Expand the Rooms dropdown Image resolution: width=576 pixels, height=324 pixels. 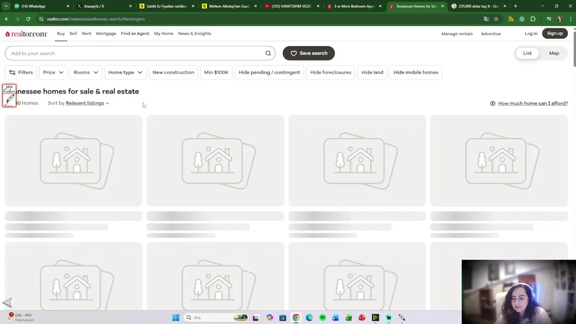click(x=86, y=72)
